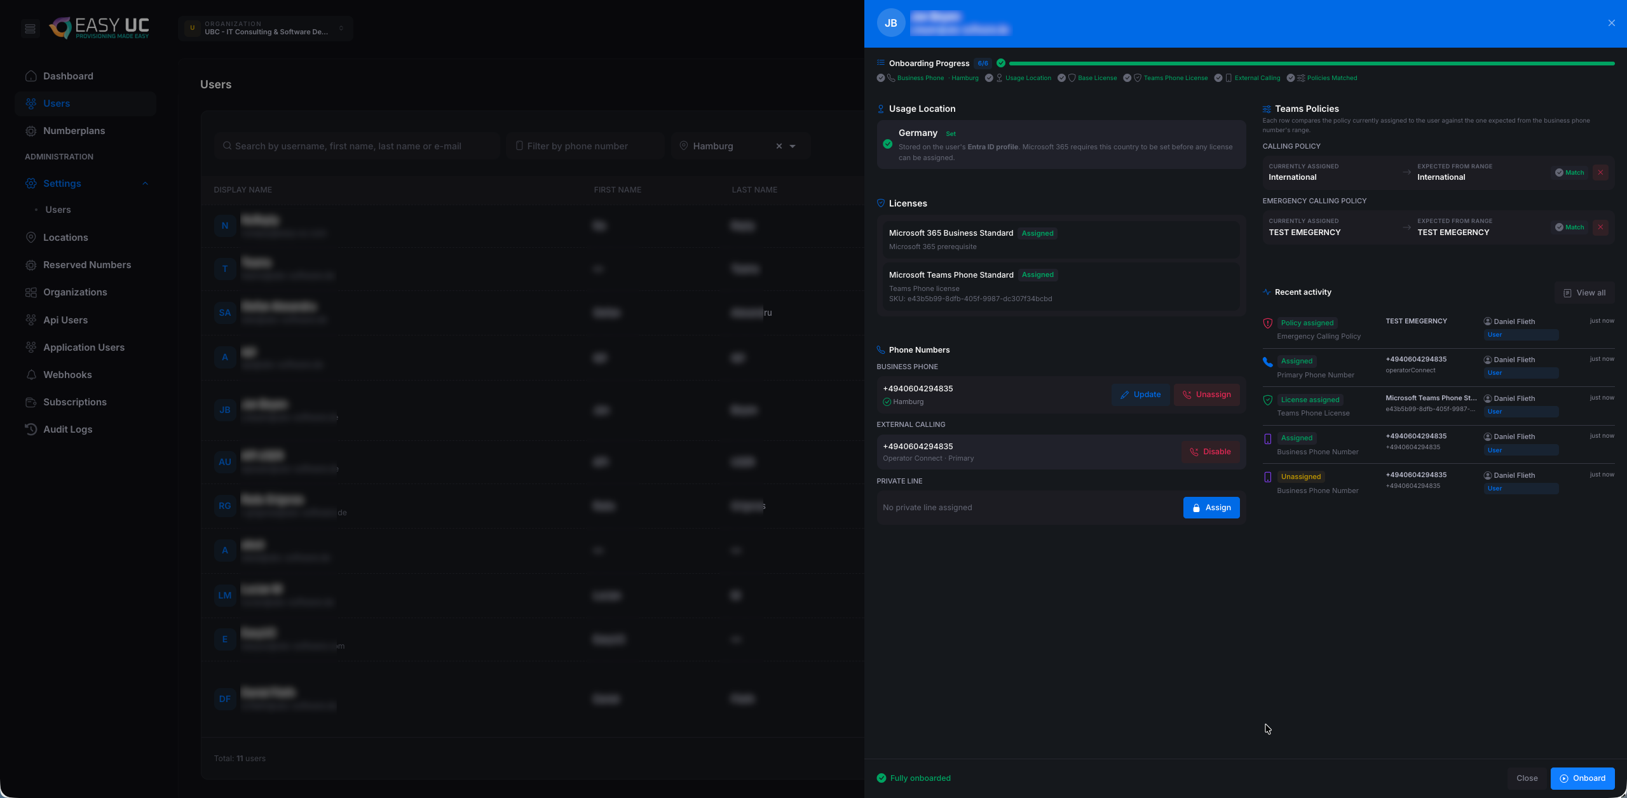Image resolution: width=1627 pixels, height=798 pixels.
Task: Open the Users sub-item under Settings
Action: click(58, 210)
